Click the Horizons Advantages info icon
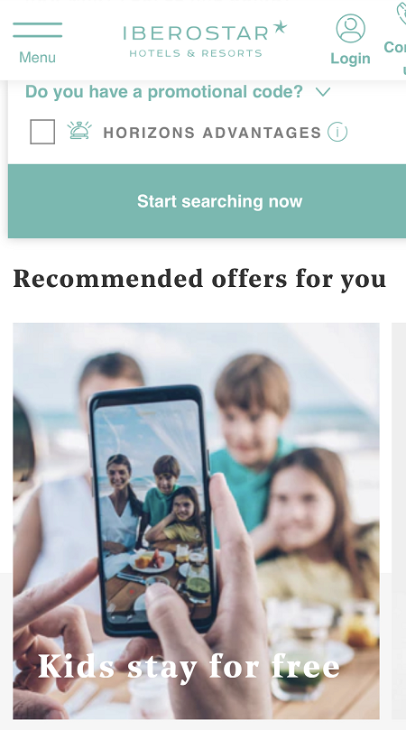This screenshot has height=730, width=406. pos(337,133)
